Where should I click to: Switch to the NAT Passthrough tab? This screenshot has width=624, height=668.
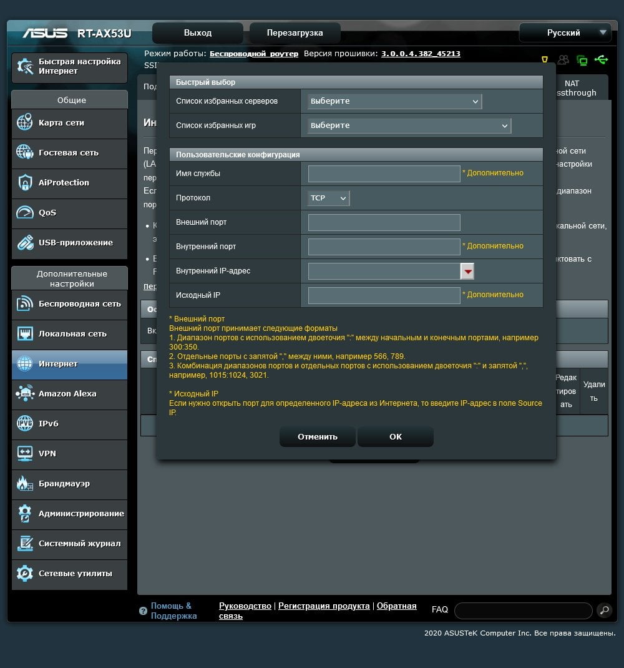pyautogui.click(x=582, y=88)
